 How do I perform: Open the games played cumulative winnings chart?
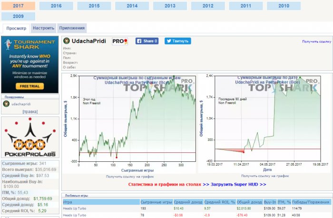[130, 123]
